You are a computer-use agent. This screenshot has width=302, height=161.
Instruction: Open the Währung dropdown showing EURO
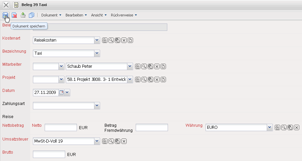(x=269, y=127)
